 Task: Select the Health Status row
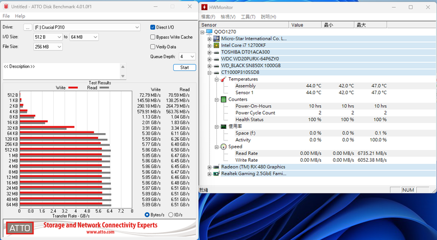[x=311, y=120]
